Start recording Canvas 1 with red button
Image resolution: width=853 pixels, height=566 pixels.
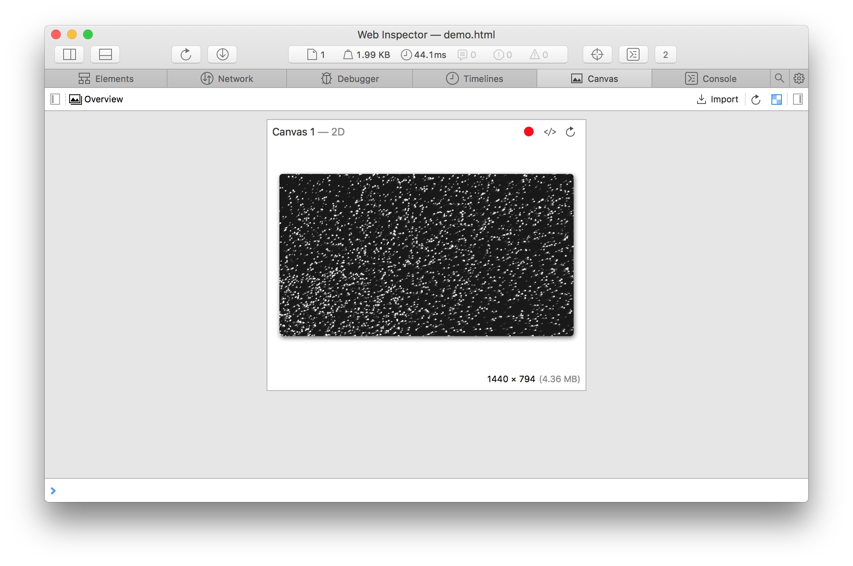pos(528,132)
